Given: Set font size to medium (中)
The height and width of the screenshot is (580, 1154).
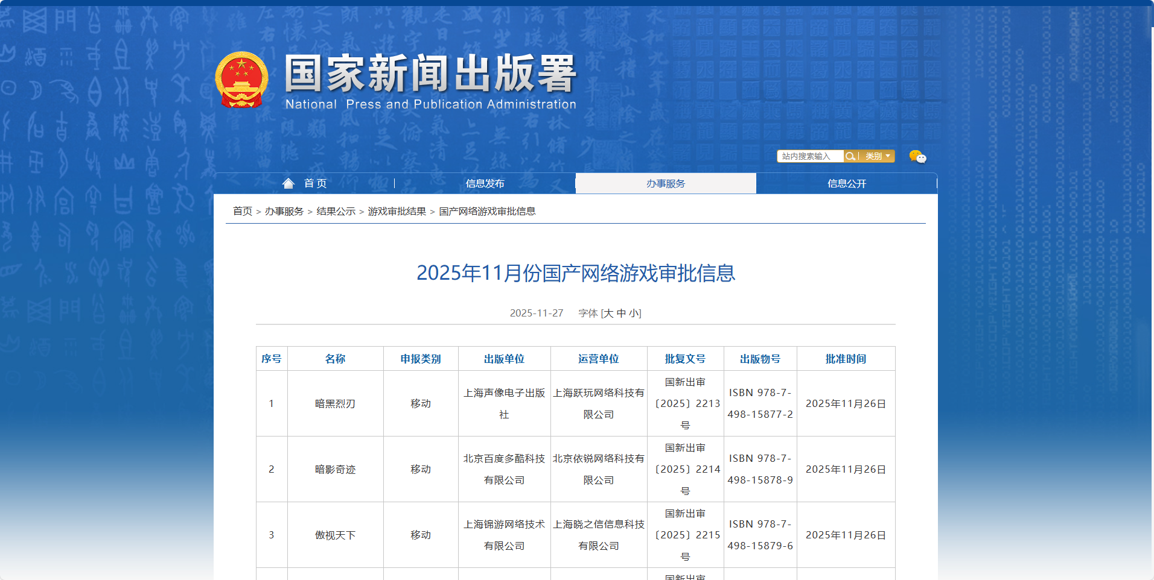Looking at the screenshot, I should [621, 313].
